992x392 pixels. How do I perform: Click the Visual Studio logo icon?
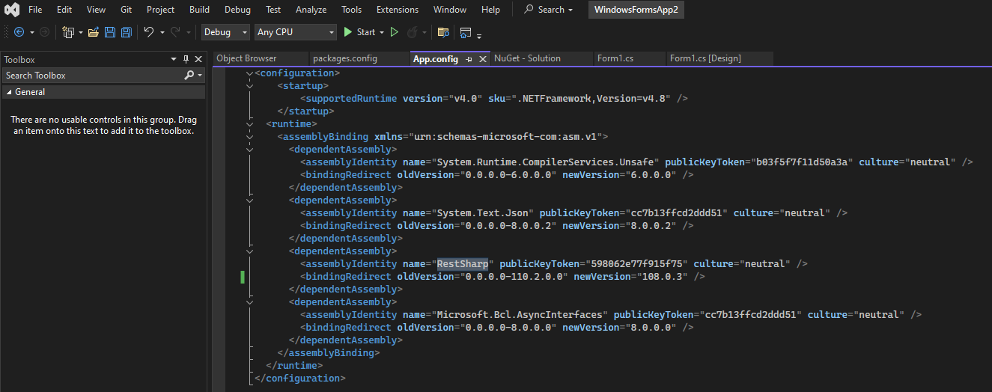pyautogui.click(x=13, y=10)
